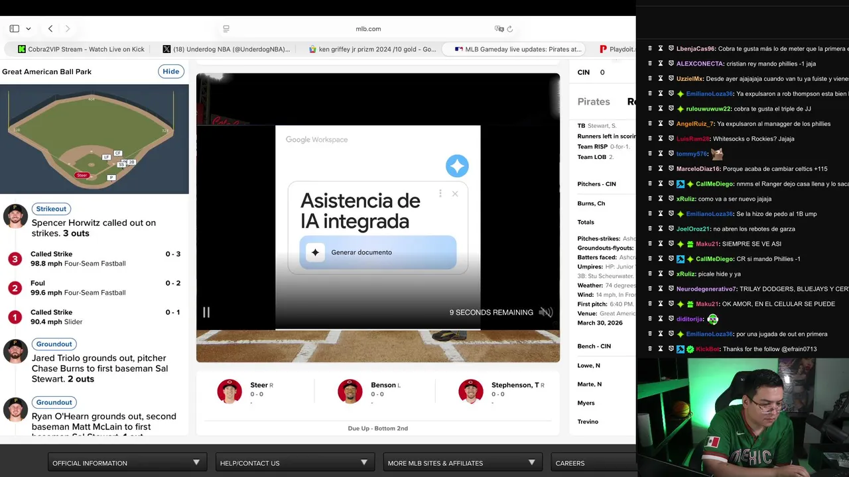Click pitch 3 called strike circle
Viewport: 849px width, 477px height.
15,258
